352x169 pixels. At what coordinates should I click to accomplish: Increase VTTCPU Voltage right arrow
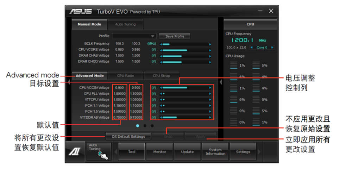[x=210, y=99]
